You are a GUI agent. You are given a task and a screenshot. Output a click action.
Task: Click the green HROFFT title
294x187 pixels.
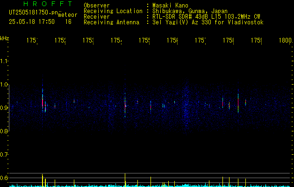48,4
